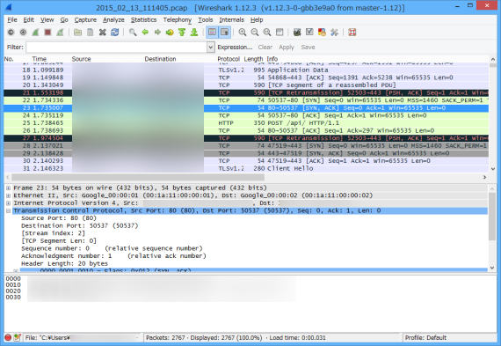Screen dimensions: 501x346
Task: Jump to the last packet
Action: tap(194, 33)
